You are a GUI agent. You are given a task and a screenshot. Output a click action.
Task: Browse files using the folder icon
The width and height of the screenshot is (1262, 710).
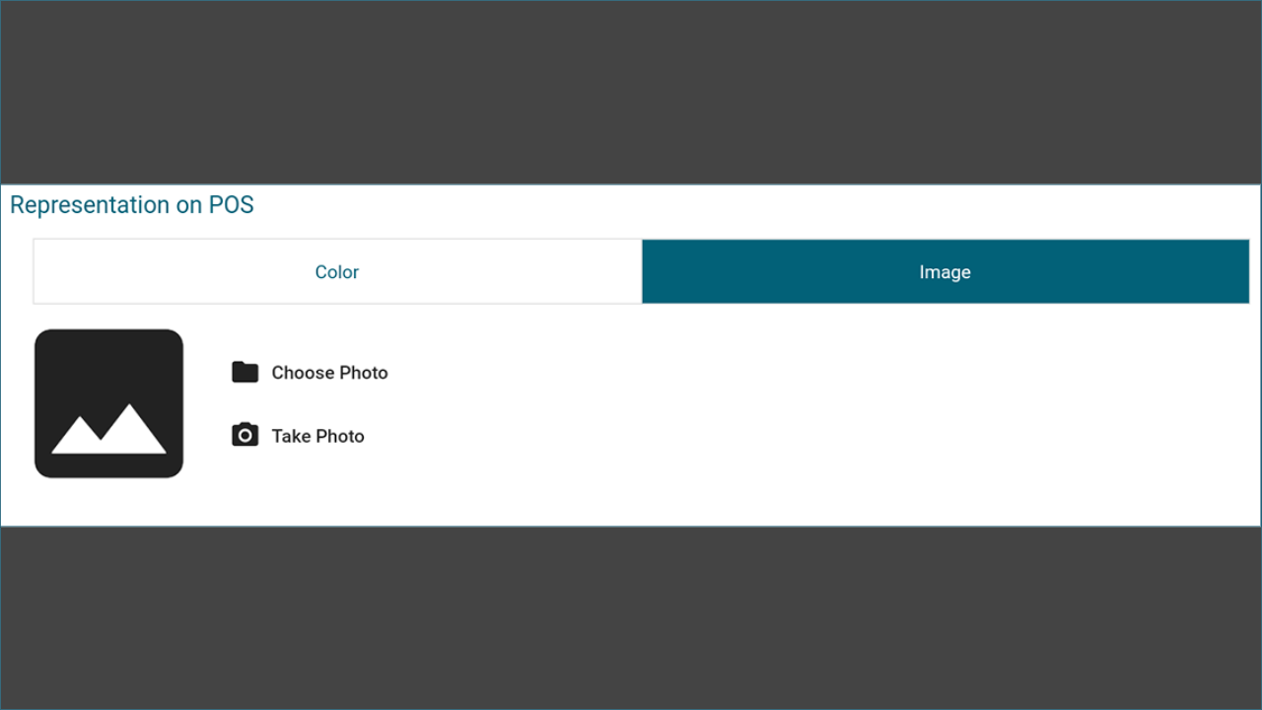click(245, 372)
